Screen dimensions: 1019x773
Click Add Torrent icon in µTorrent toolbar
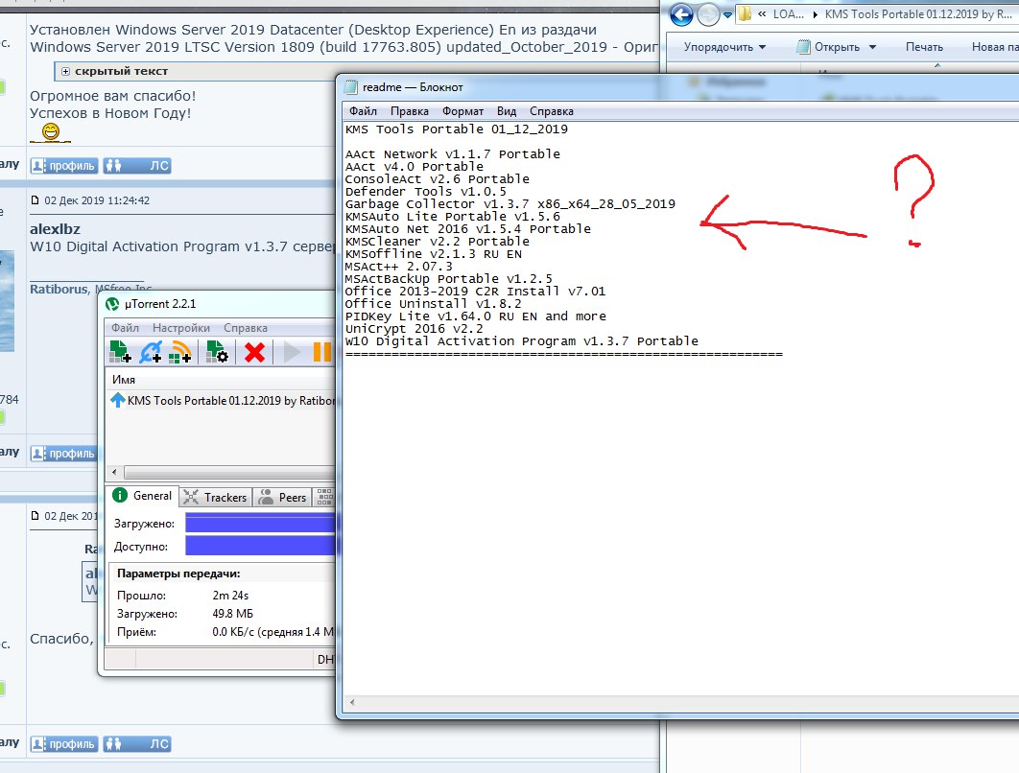pos(120,351)
